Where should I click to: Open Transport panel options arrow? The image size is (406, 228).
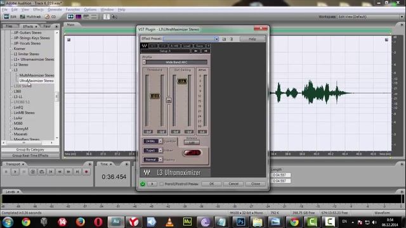click(90, 164)
